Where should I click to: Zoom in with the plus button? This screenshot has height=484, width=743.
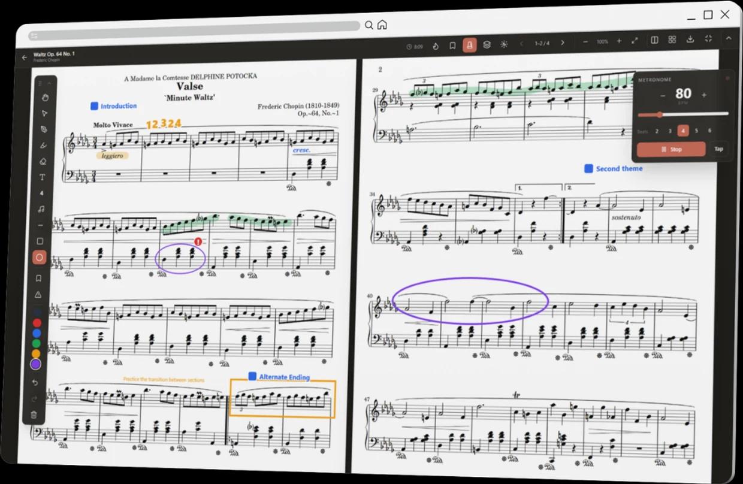(x=619, y=41)
